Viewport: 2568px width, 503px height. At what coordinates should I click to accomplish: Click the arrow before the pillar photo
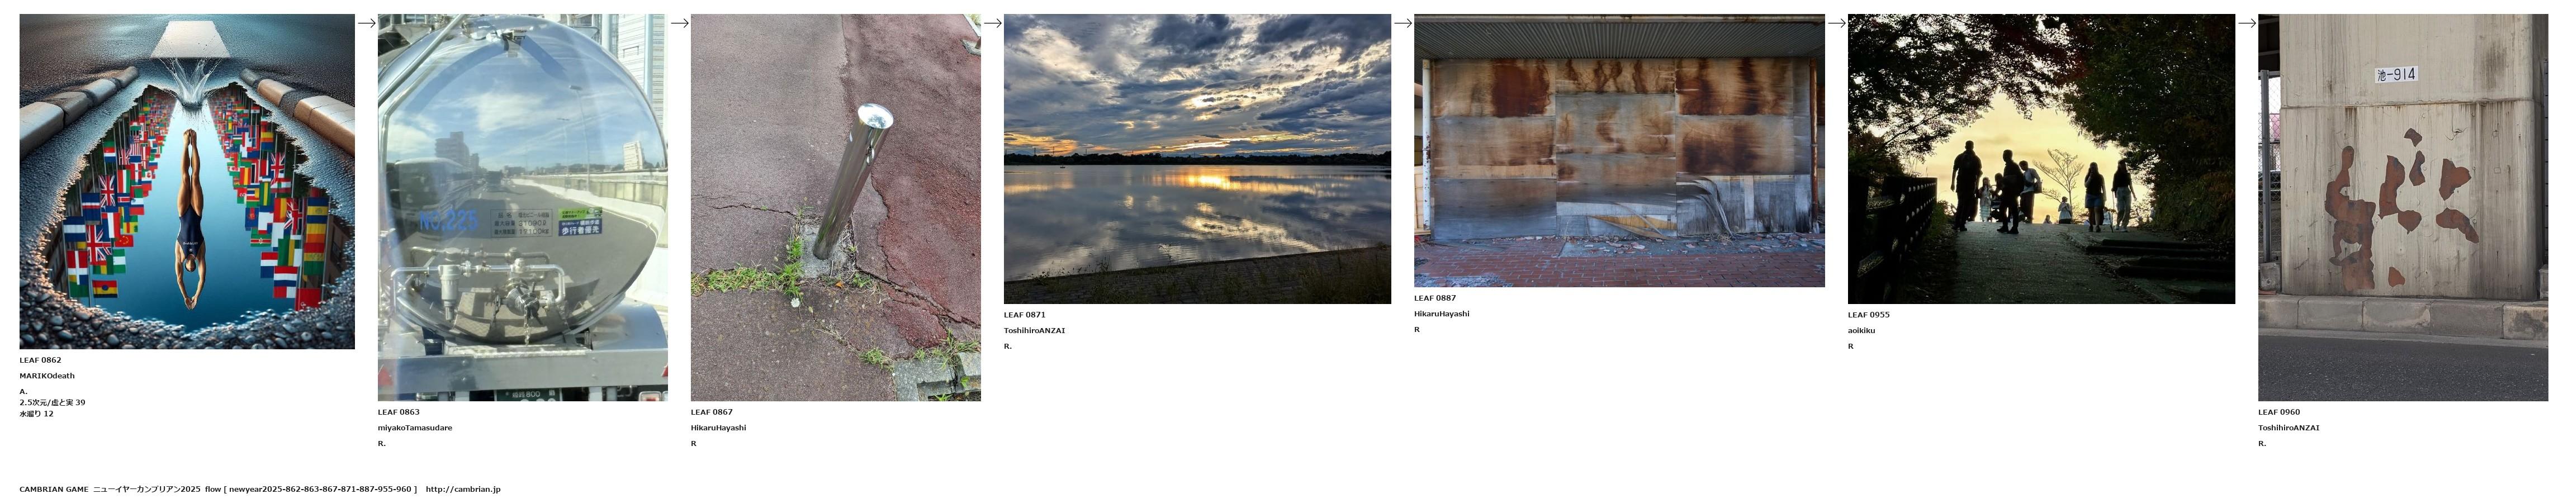[x=2247, y=23]
